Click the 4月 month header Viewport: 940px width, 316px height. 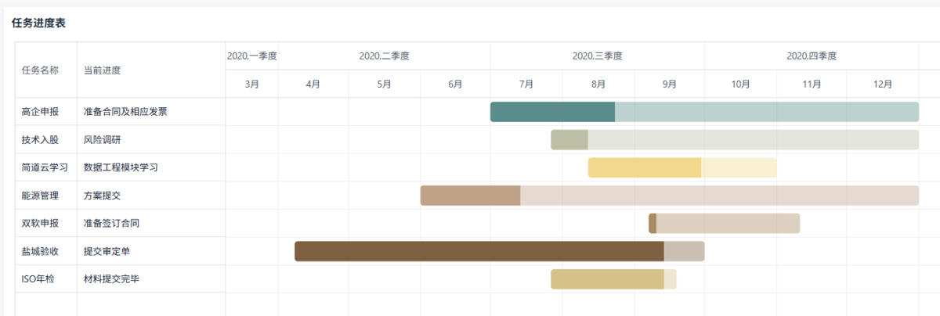coord(313,84)
